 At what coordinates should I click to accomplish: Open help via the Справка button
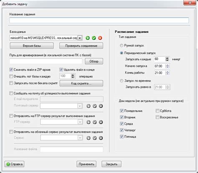click(14, 164)
